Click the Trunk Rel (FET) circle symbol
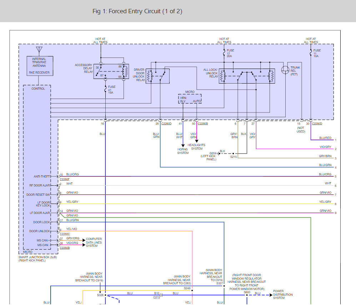The width and height of the screenshot is (356, 305). (285, 70)
